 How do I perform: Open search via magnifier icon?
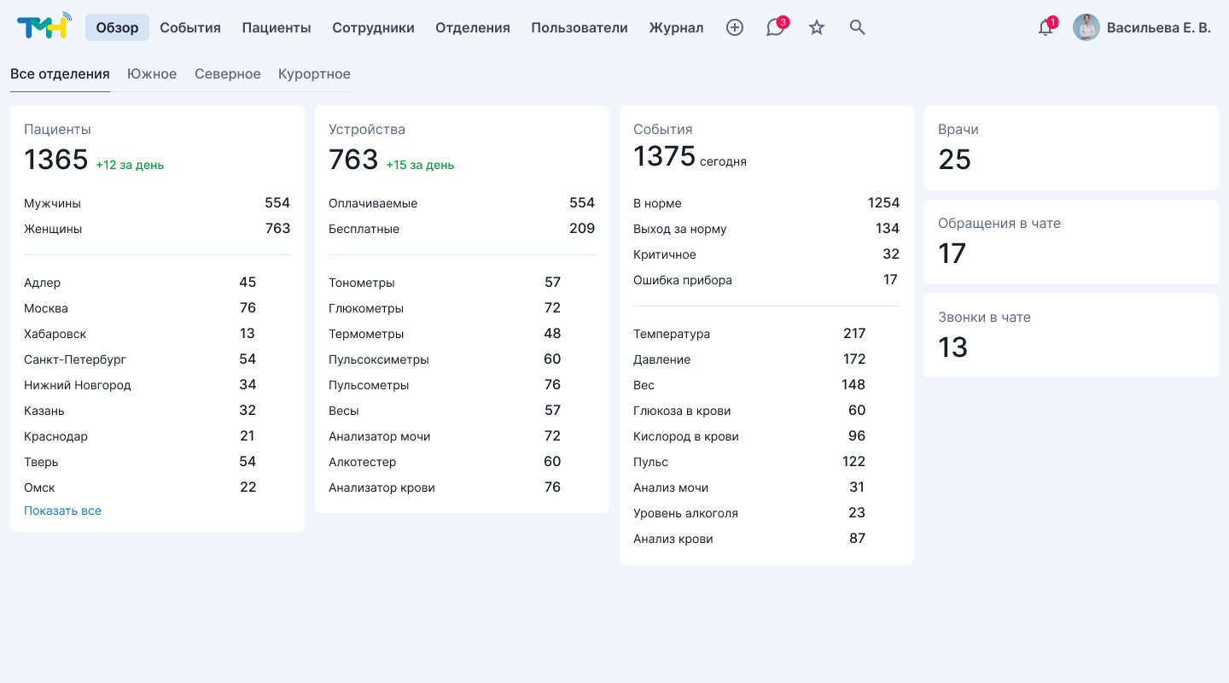click(x=858, y=27)
